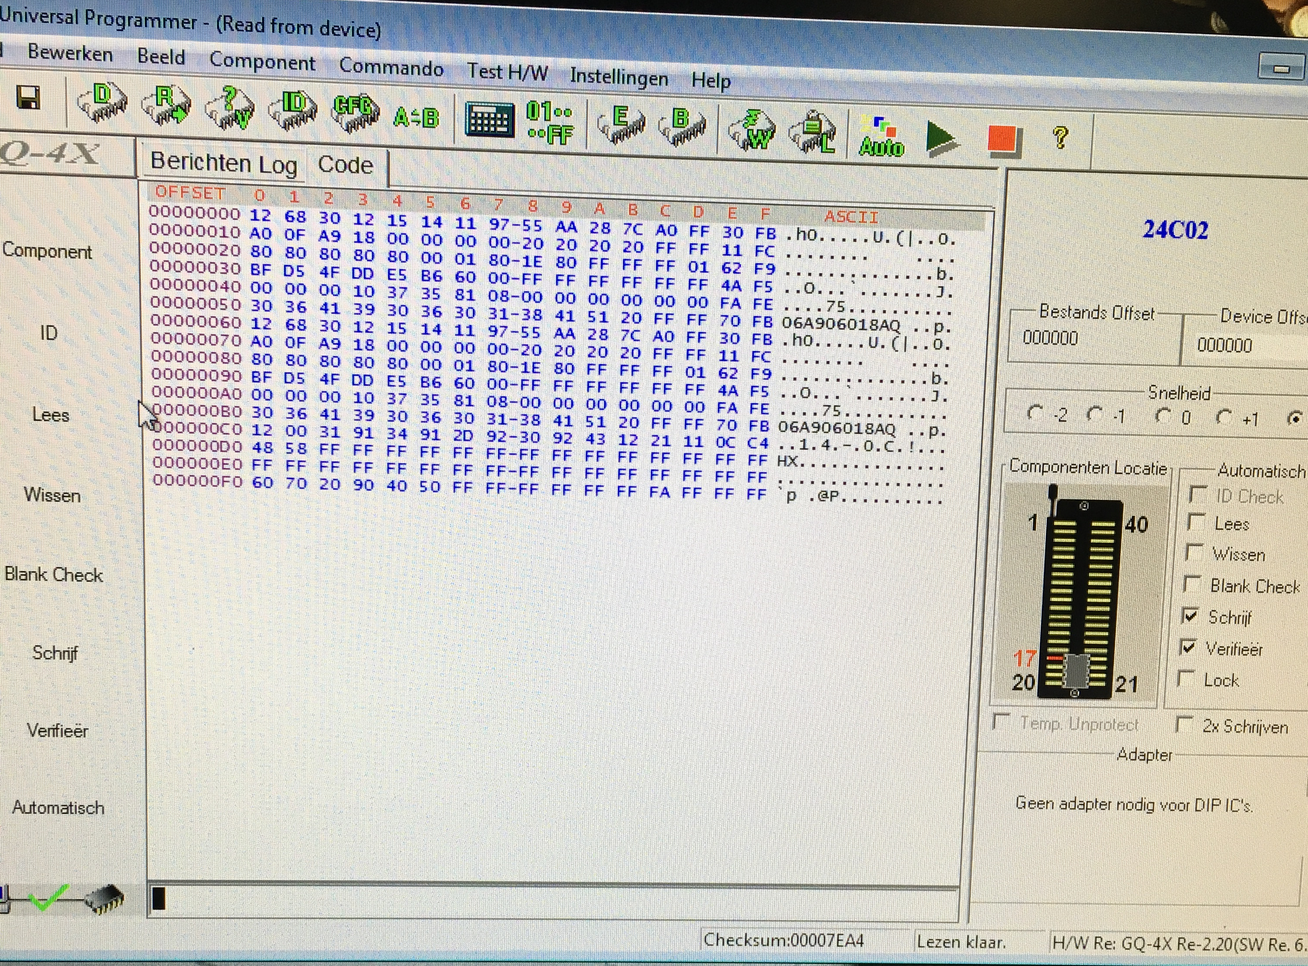Image resolution: width=1308 pixels, height=966 pixels.
Task: Switch to the Berichten Log tab
Action: (x=224, y=163)
